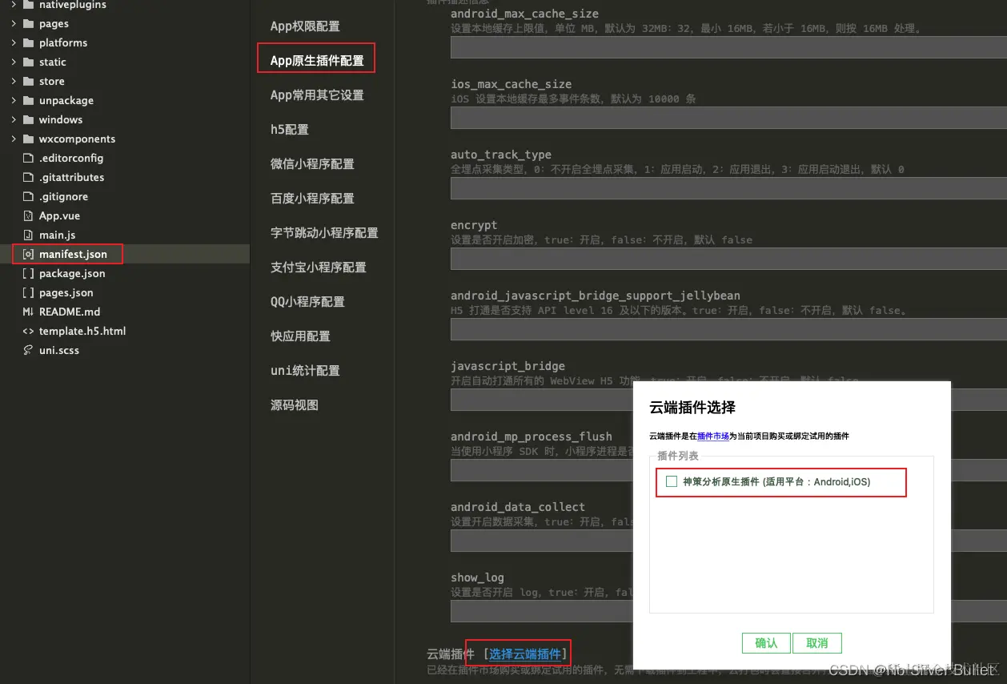Confirm plugin selection with 确认 button

click(765, 642)
